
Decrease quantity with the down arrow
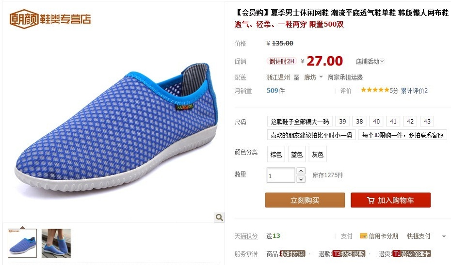tap(301, 179)
